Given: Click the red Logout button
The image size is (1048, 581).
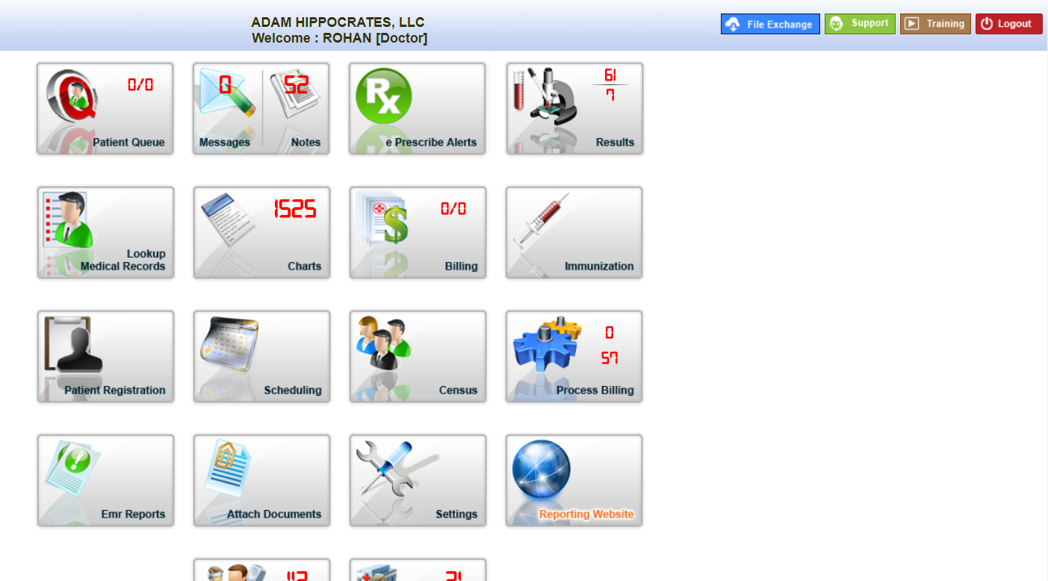Looking at the screenshot, I should 1008,24.
